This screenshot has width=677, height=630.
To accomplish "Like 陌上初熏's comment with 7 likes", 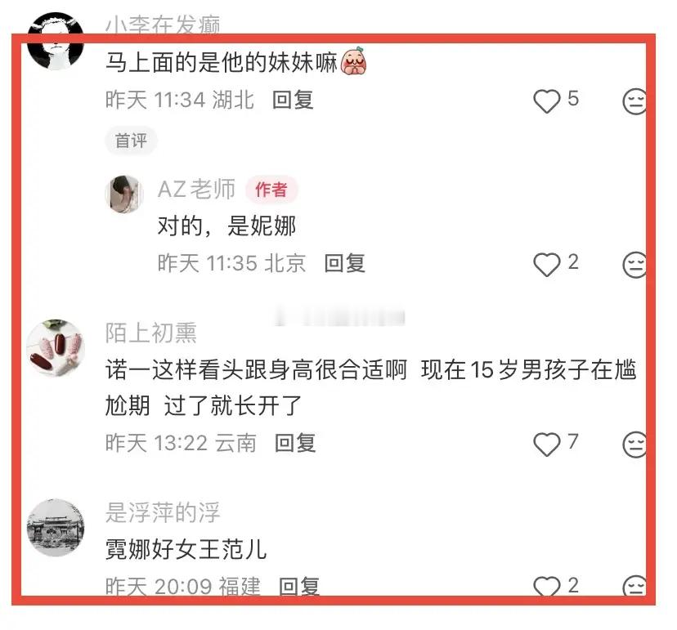I will [547, 444].
